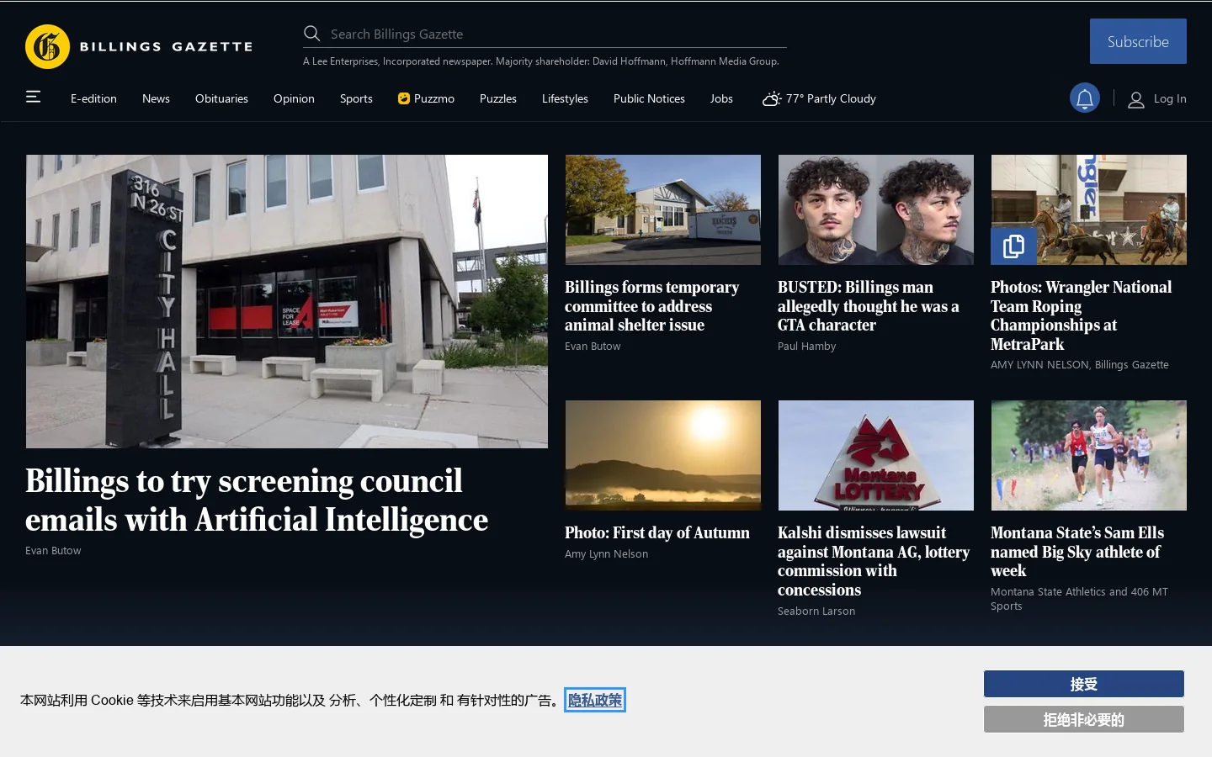Go to the Sports section

click(356, 98)
